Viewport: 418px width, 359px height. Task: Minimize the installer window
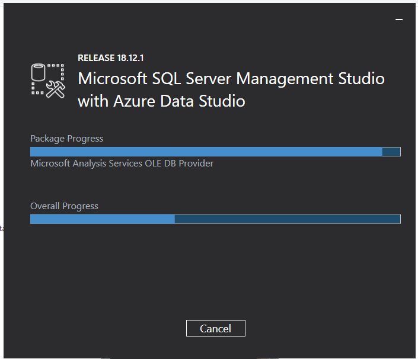[x=399, y=20]
